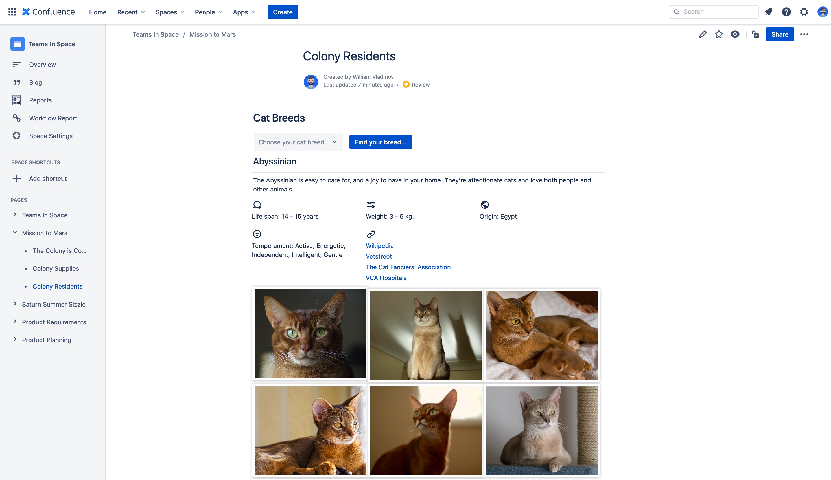Click the Add shortcut plus icon
Image resolution: width=831 pixels, height=480 pixels.
point(16,179)
